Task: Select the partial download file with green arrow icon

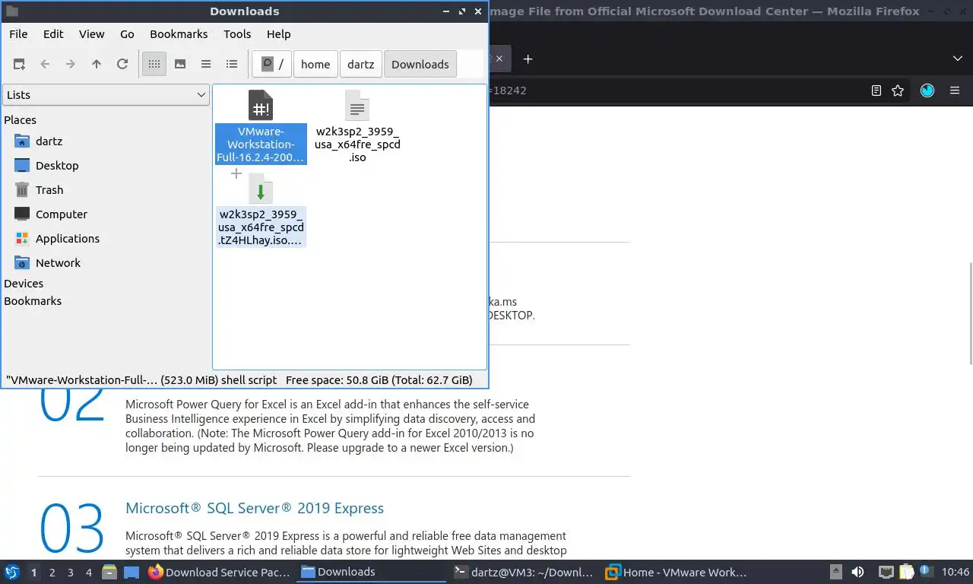Action: (261, 190)
